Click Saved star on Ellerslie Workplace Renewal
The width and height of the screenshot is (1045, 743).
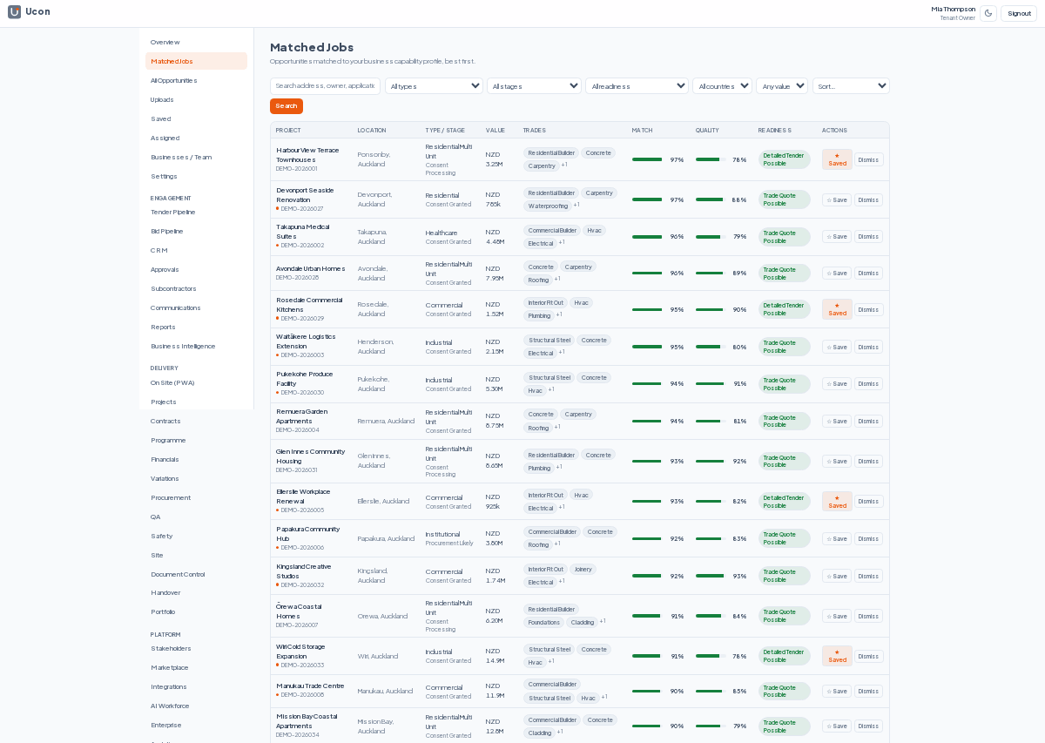837,501
